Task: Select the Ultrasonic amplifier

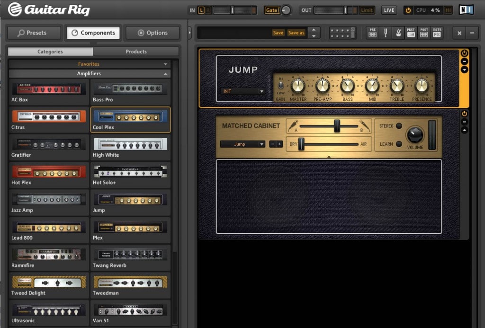Action: click(49, 312)
